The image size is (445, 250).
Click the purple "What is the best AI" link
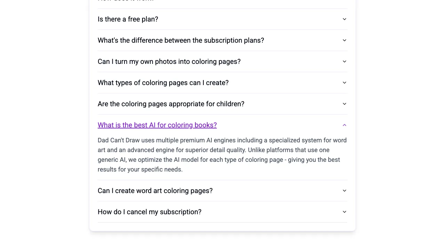click(157, 125)
